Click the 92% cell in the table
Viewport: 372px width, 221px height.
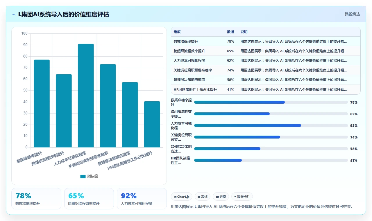point(230,61)
